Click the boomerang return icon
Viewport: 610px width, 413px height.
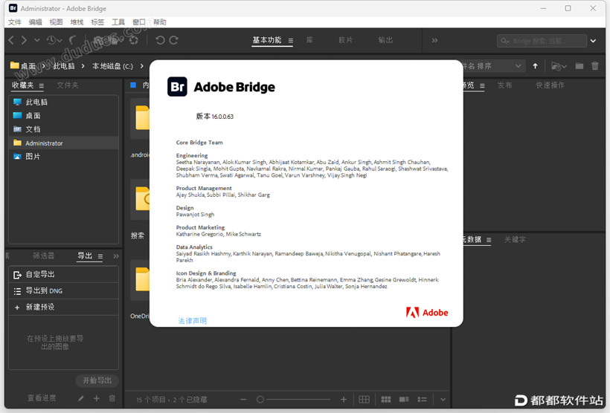[73, 40]
